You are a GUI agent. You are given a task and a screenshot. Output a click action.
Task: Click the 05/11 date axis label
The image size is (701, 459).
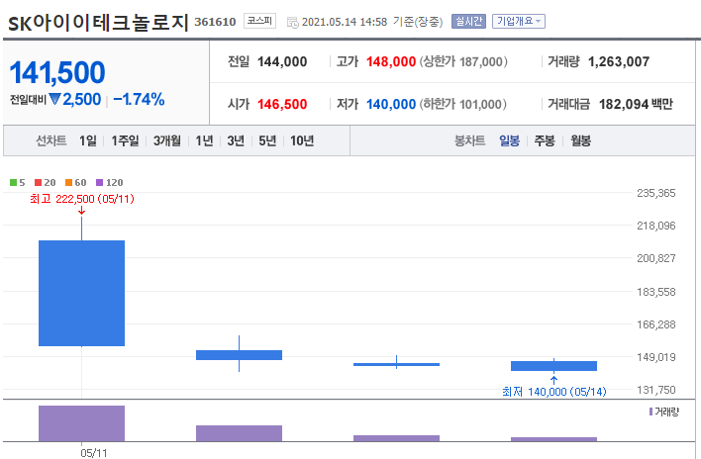(x=94, y=453)
